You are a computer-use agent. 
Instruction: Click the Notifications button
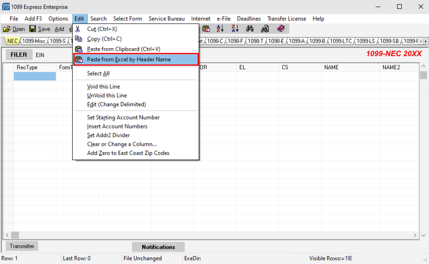[158, 247]
